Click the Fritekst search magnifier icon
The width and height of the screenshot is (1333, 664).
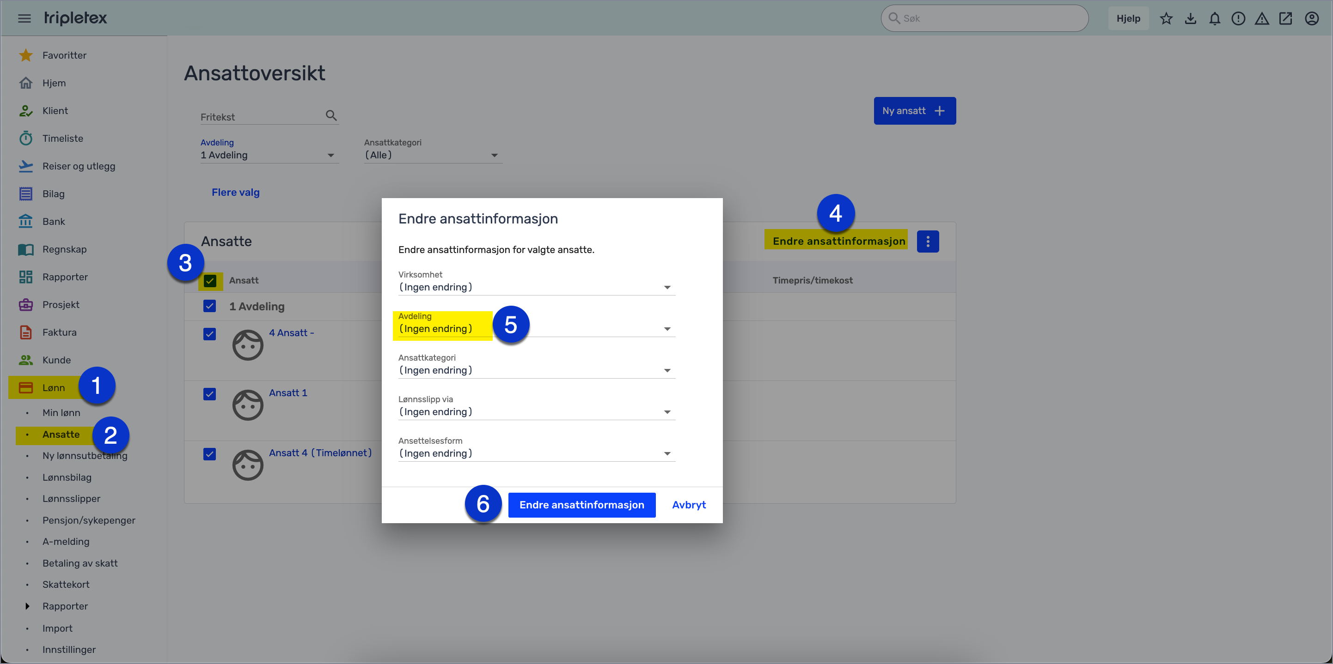click(331, 115)
